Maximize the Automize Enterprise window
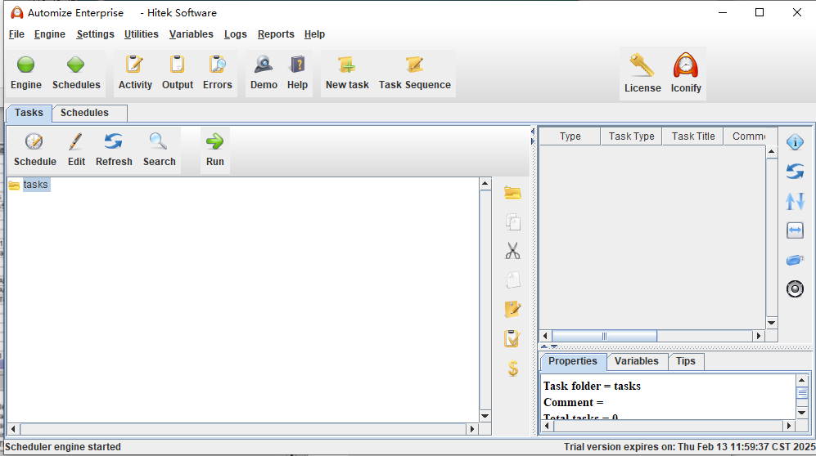Screen dimensions: 816x456 (760, 12)
